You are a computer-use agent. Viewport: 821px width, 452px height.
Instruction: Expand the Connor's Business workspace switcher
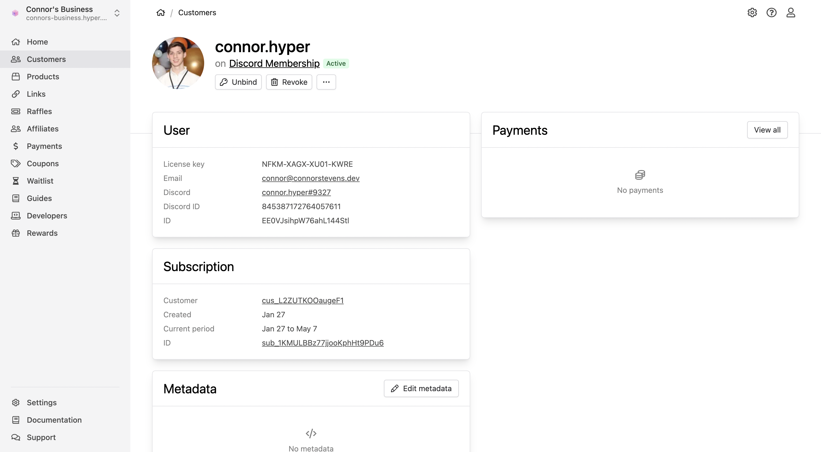[x=117, y=13]
